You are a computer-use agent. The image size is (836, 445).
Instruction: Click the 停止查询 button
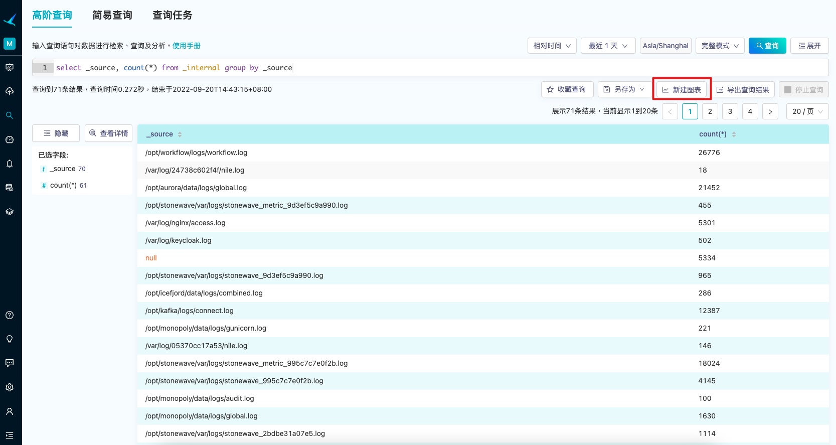(804, 89)
